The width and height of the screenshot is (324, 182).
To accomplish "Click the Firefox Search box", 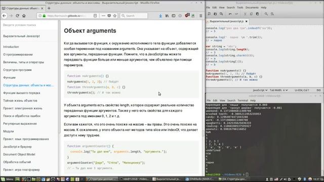I will 134,16.
